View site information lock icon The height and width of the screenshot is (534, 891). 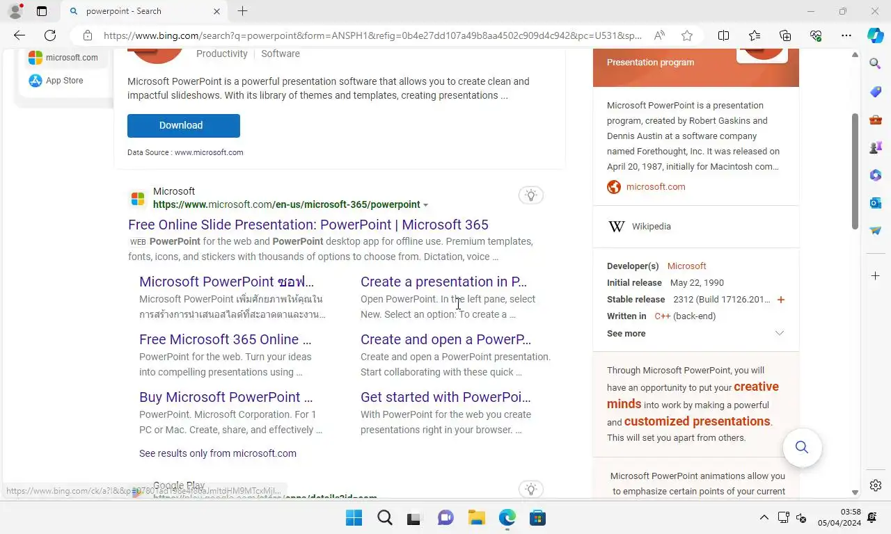click(x=87, y=35)
